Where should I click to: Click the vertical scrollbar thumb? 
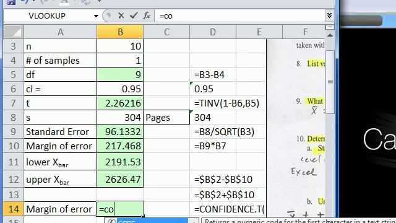(330, 82)
